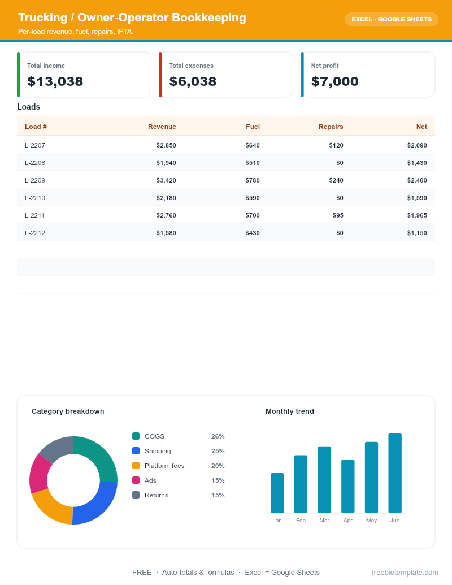The image size is (452, 585).
Task: Select the Net profit card
Action: [368, 75]
